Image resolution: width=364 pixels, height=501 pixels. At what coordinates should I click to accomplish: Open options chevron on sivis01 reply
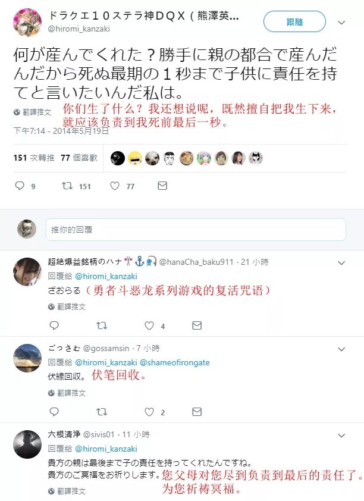(x=341, y=435)
